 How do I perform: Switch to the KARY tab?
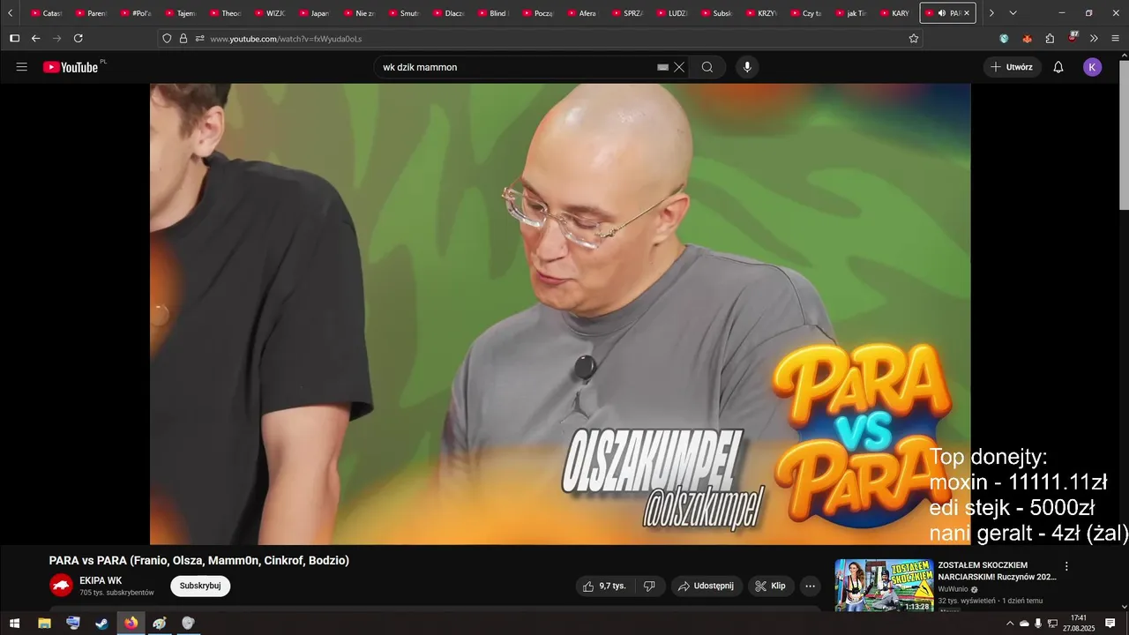coord(894,13)
